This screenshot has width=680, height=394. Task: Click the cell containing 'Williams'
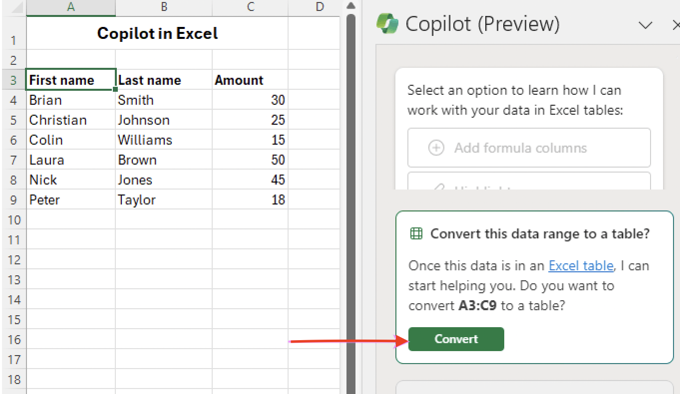click(x=164, y=140)
